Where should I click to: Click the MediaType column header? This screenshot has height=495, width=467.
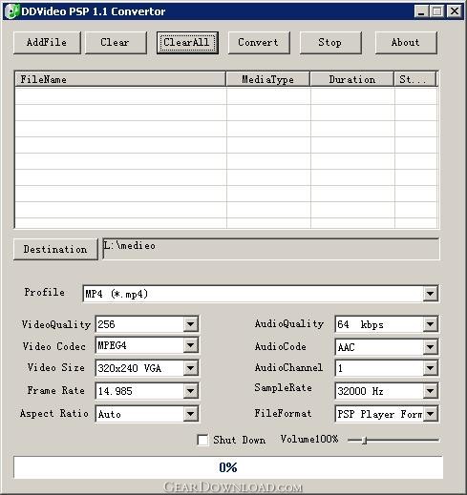(267, 79)
